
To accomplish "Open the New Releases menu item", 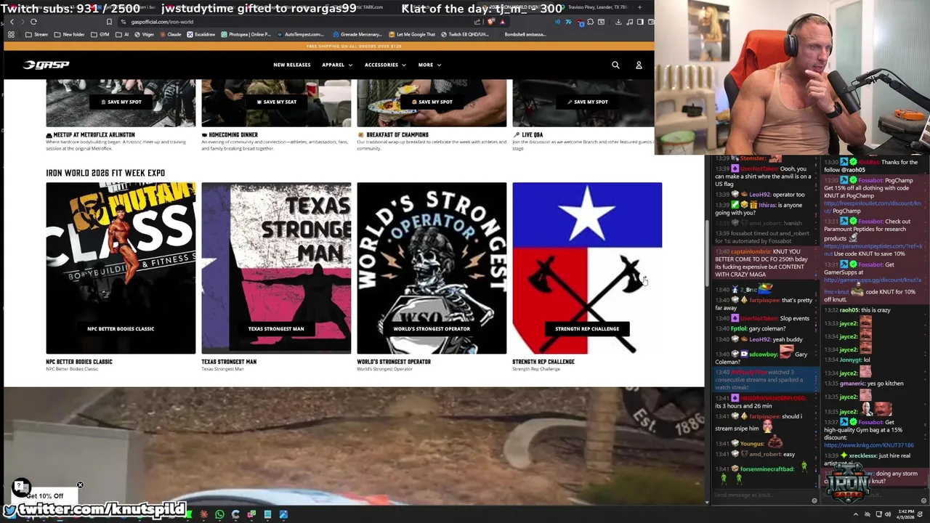I will tap(291, 65).
